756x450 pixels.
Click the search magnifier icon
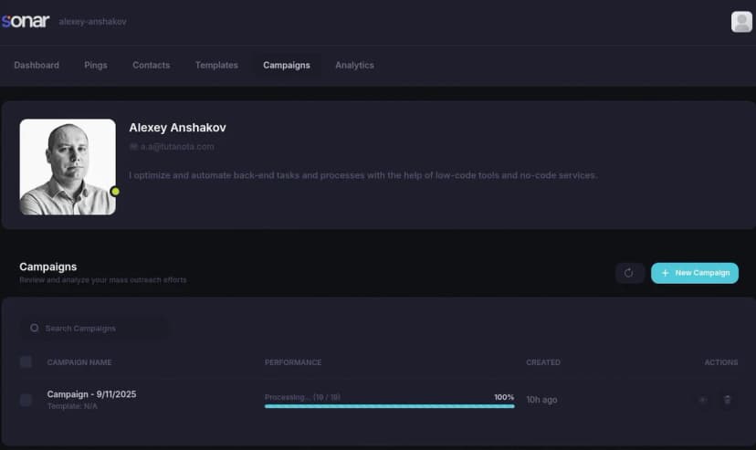[x=35, y=328]
